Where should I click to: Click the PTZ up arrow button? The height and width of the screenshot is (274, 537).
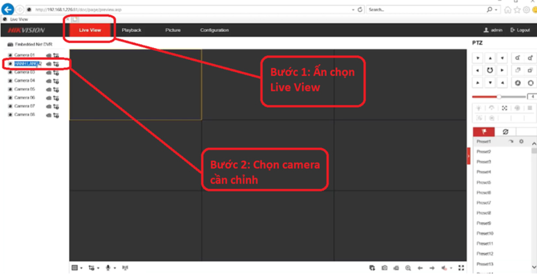(490, 58)
